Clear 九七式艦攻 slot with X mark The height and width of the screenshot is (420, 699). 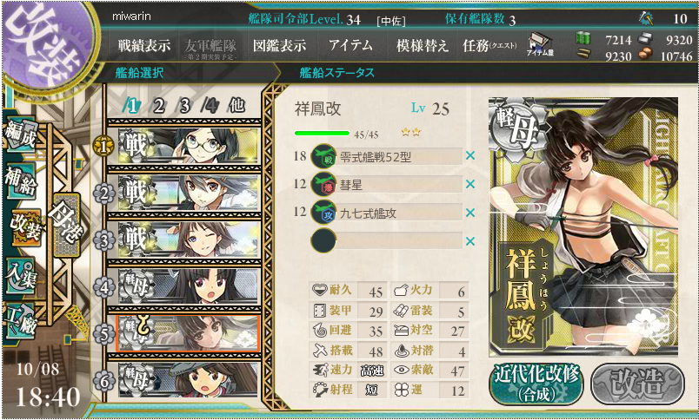coord(469,213)
